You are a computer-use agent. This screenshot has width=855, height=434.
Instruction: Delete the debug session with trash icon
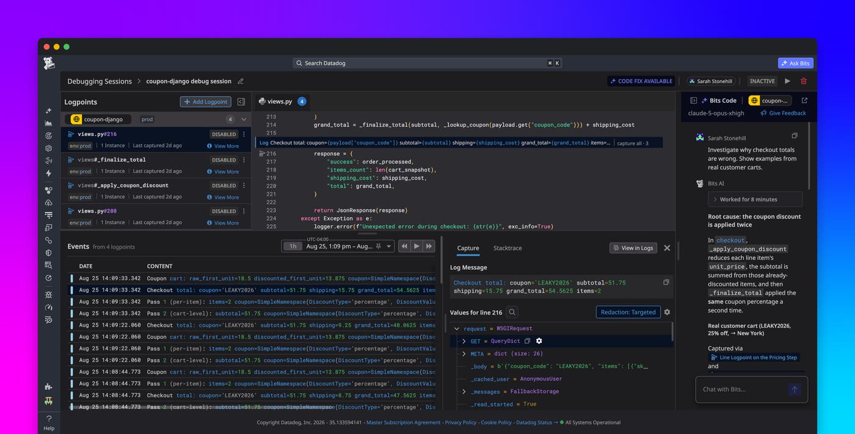pos(804,81)
